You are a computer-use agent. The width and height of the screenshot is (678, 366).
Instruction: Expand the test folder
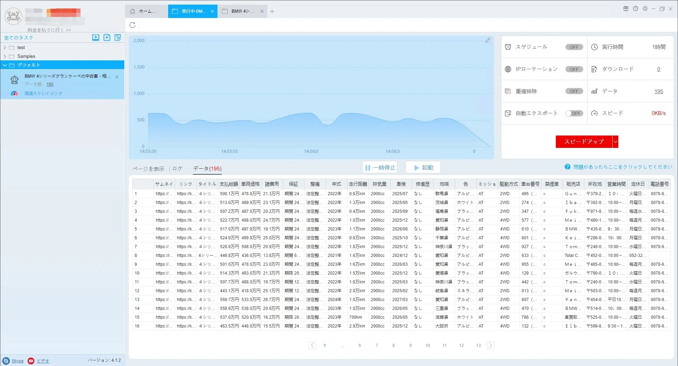(x=5, y=47)
